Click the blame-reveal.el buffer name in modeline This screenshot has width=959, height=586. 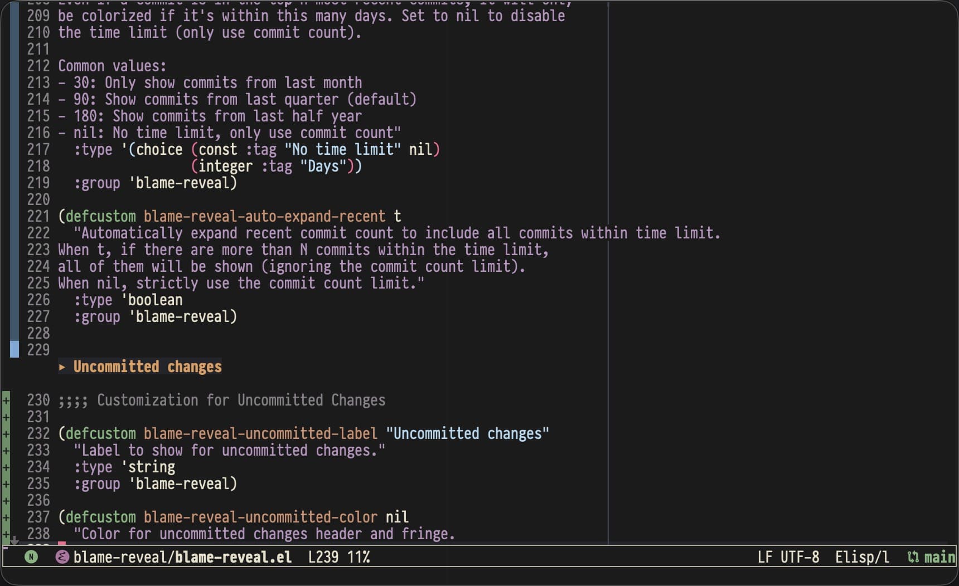(182, 557)
